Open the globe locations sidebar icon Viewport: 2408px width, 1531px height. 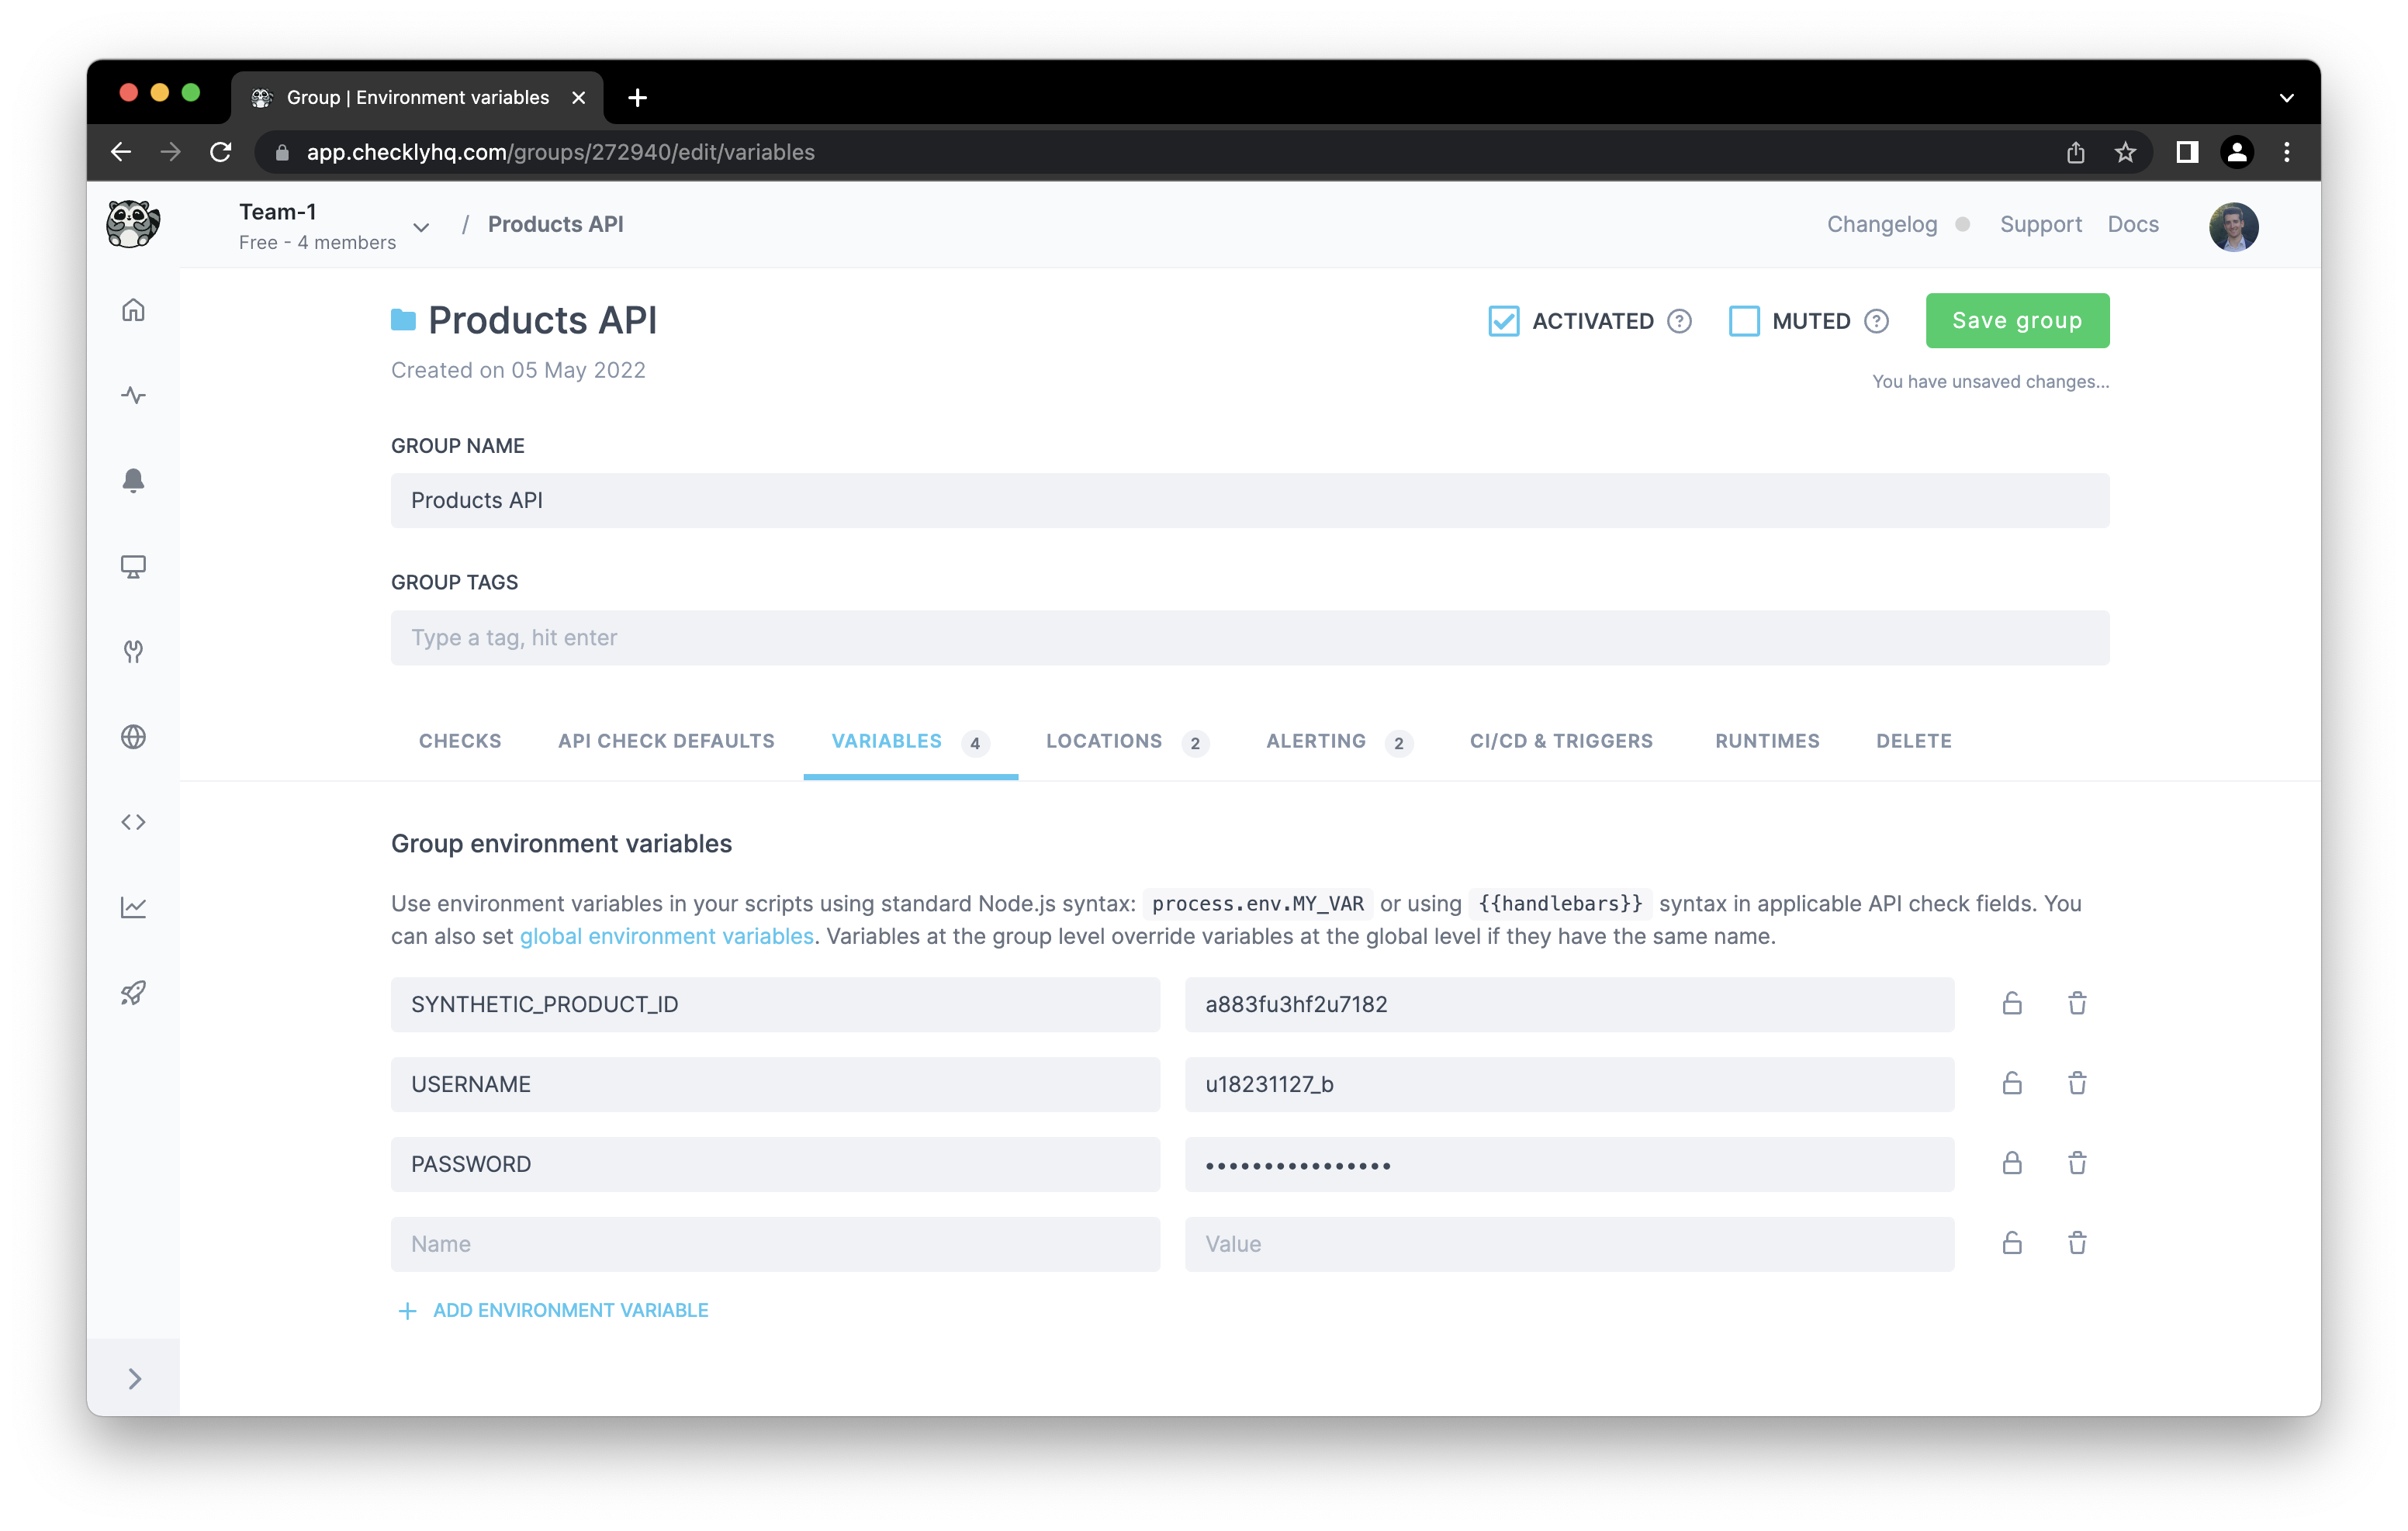click(x=133, y=737)
